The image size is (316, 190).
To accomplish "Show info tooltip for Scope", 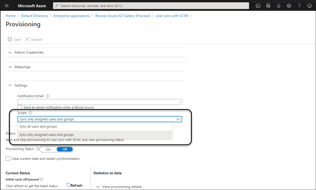I will (30, 113).
